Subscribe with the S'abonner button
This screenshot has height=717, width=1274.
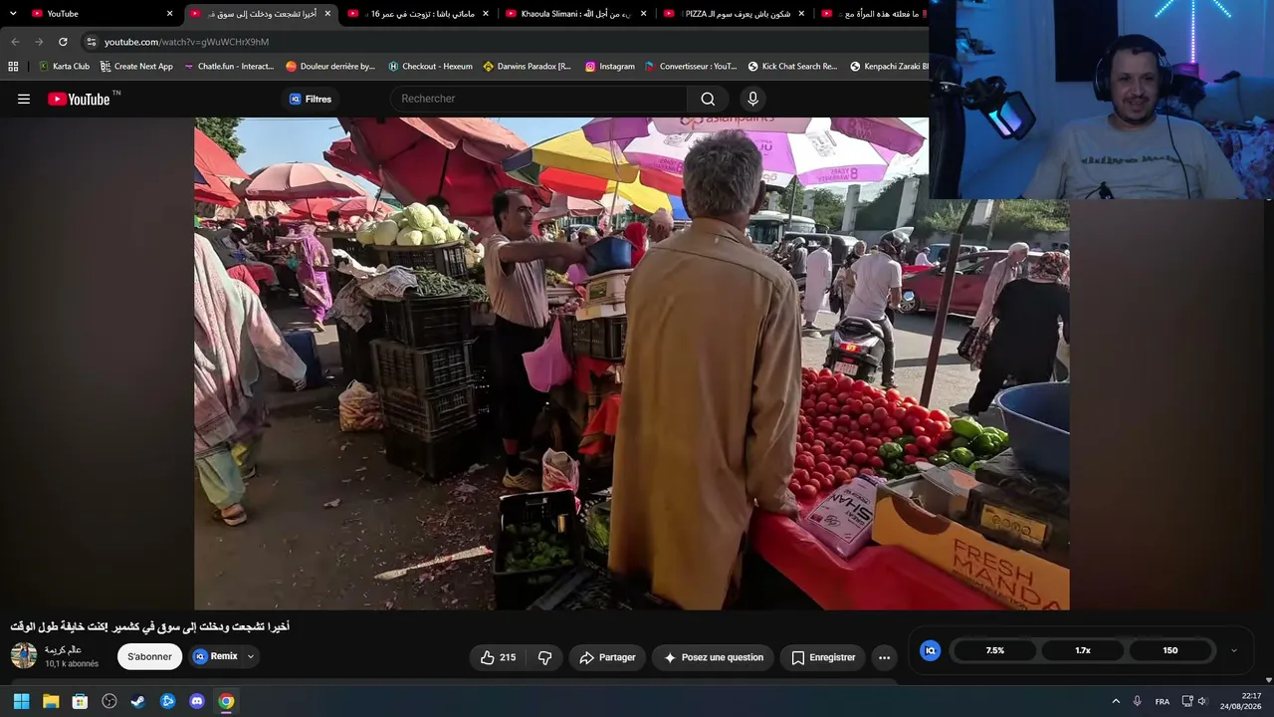point(149,657)
